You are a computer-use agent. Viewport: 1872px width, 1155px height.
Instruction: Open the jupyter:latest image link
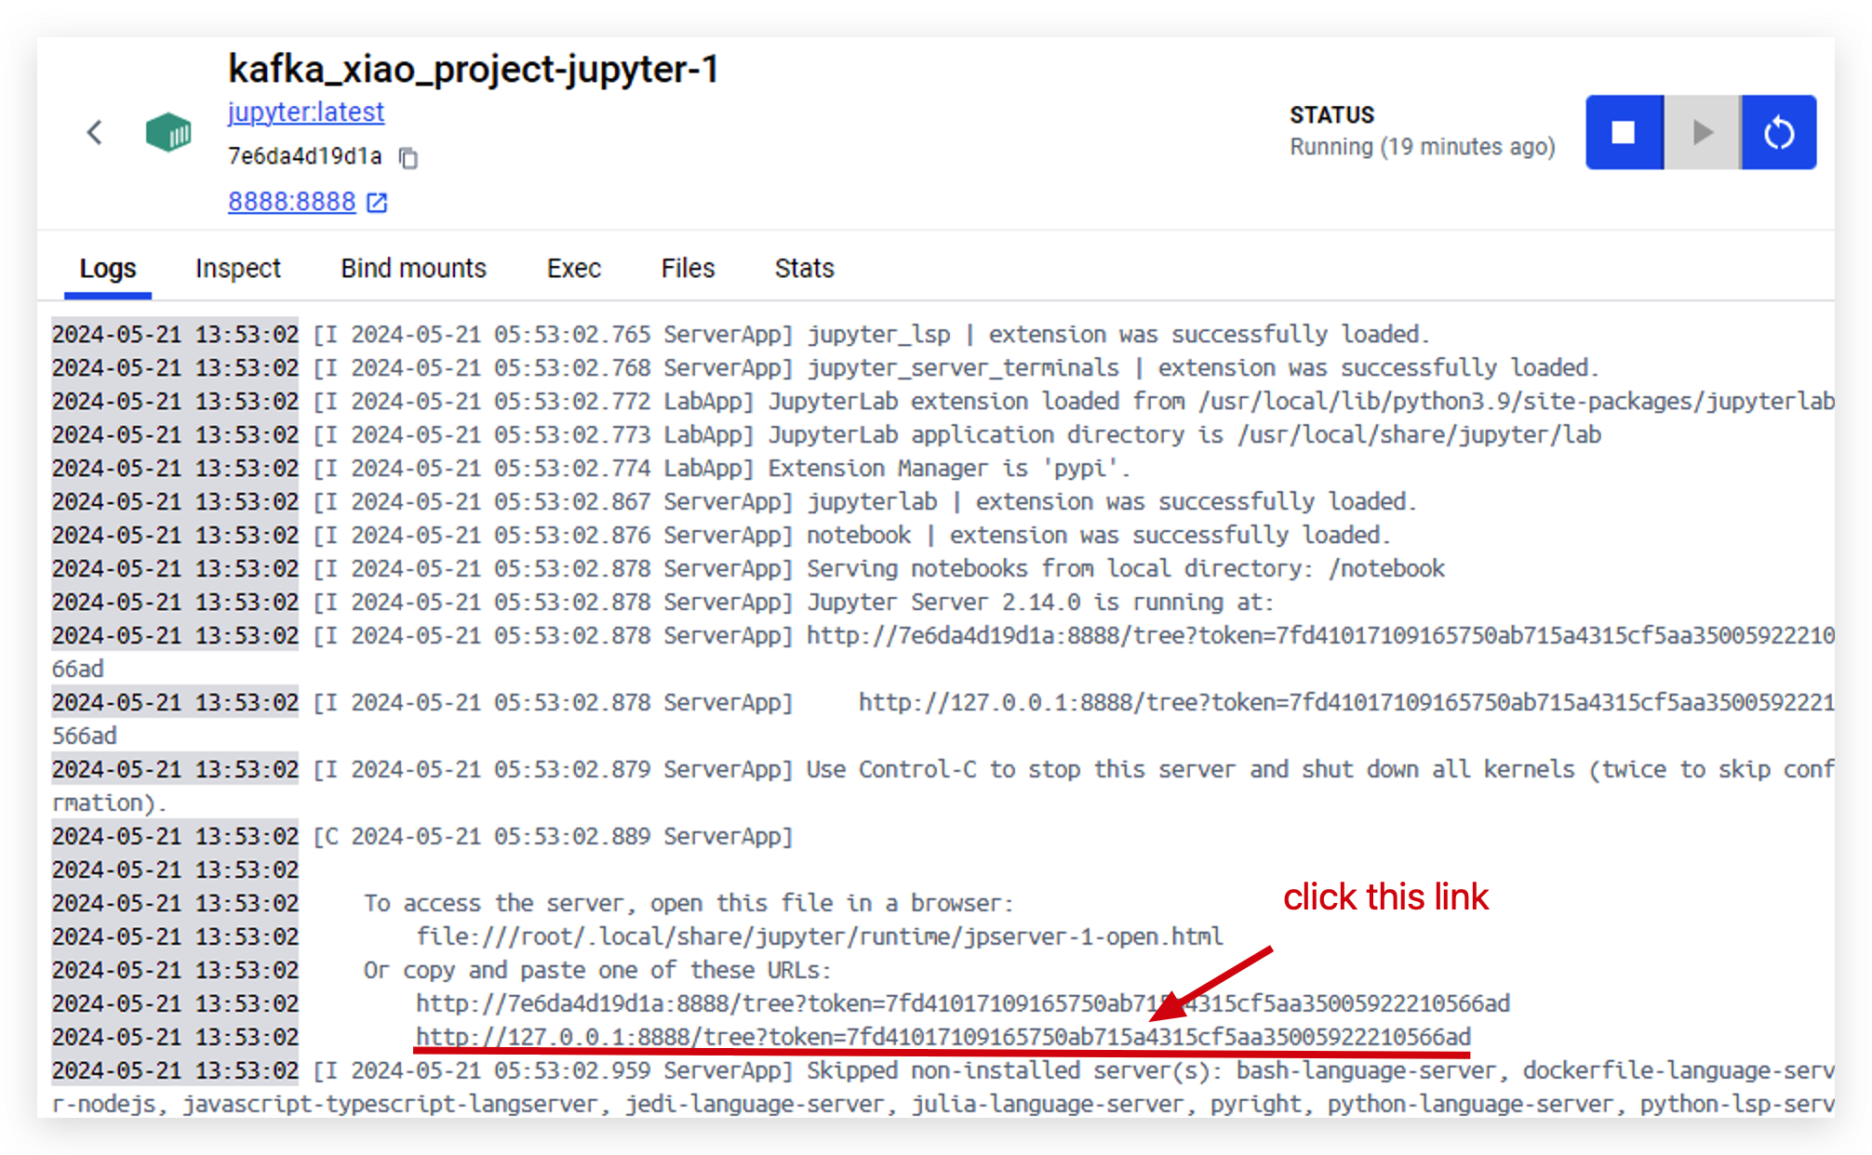coord(305,112)
